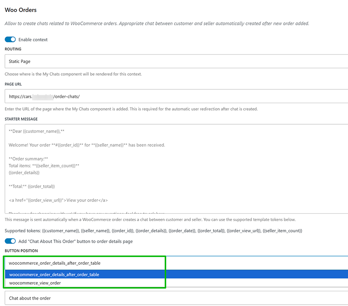Click the "Chat about the order" text field
Viewport: 348px width, 306px height.
(x=176, y=298)
